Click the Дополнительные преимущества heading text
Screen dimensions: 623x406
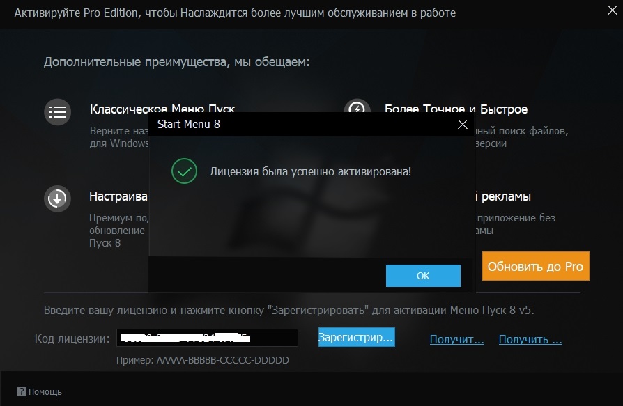(176, 62)
